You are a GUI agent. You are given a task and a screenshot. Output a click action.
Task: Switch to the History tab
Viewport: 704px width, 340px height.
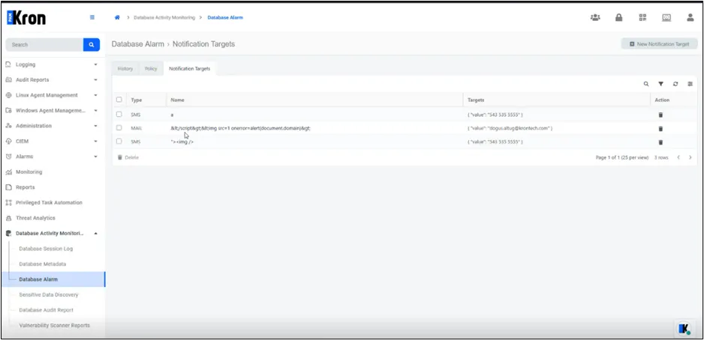125,69
